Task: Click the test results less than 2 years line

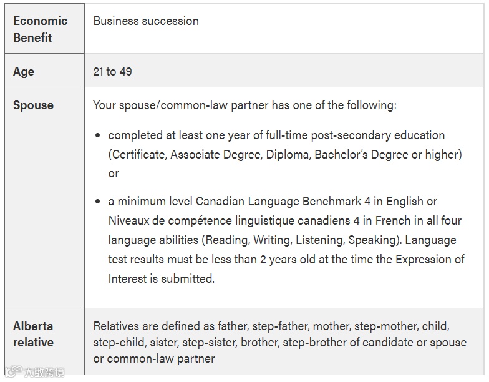Action: click(286, 260)
